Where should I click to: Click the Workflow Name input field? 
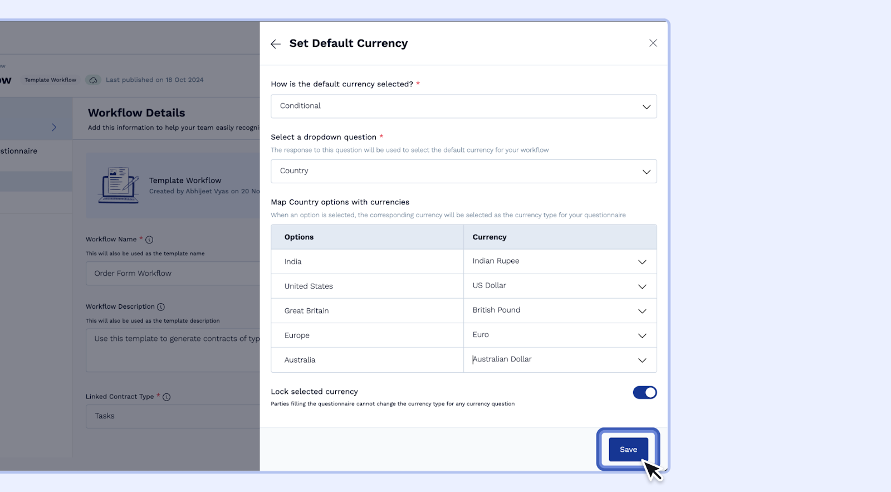[x=173, y=274]
